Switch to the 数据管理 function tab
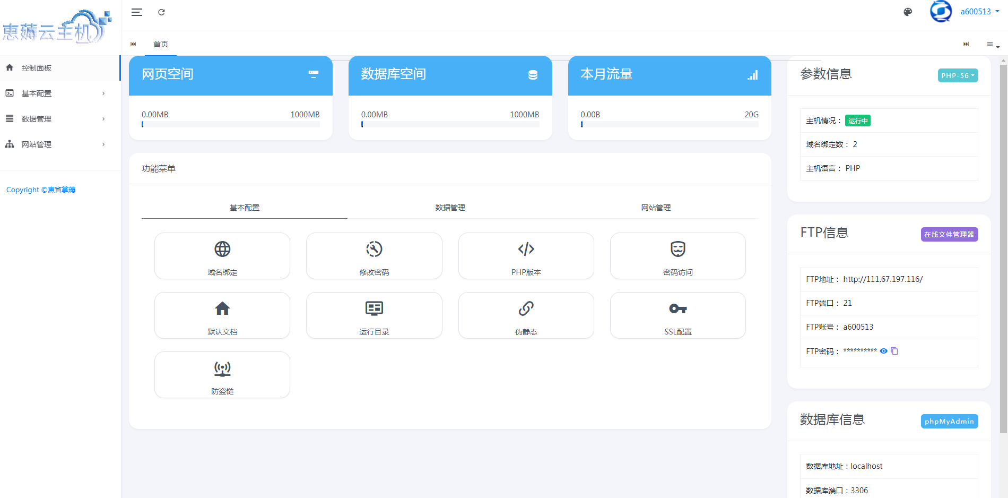The width and height of the screenshot is (1008, 498). point(450,208)
